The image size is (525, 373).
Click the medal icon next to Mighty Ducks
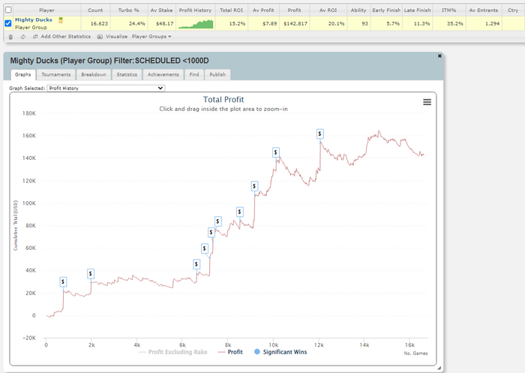tap(61, 20)
